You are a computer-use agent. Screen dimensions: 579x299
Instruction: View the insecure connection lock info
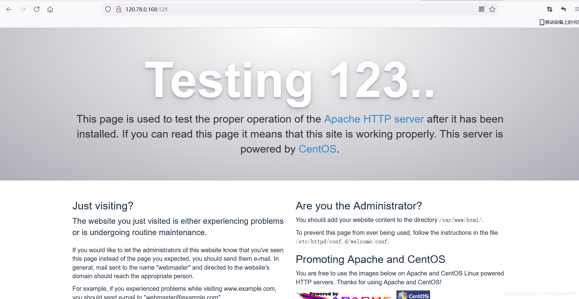pyautogui.click(x=119, y=9)
